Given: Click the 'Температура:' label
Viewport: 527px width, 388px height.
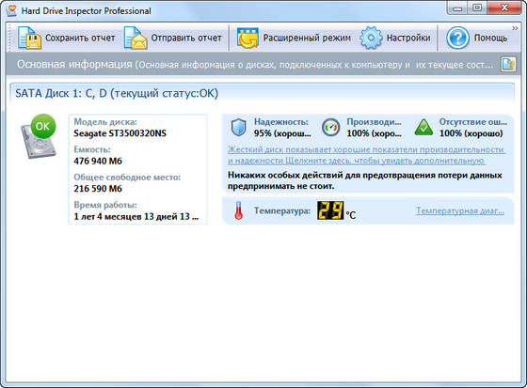Looking at the screenshot, I should [x=282, y=210].
